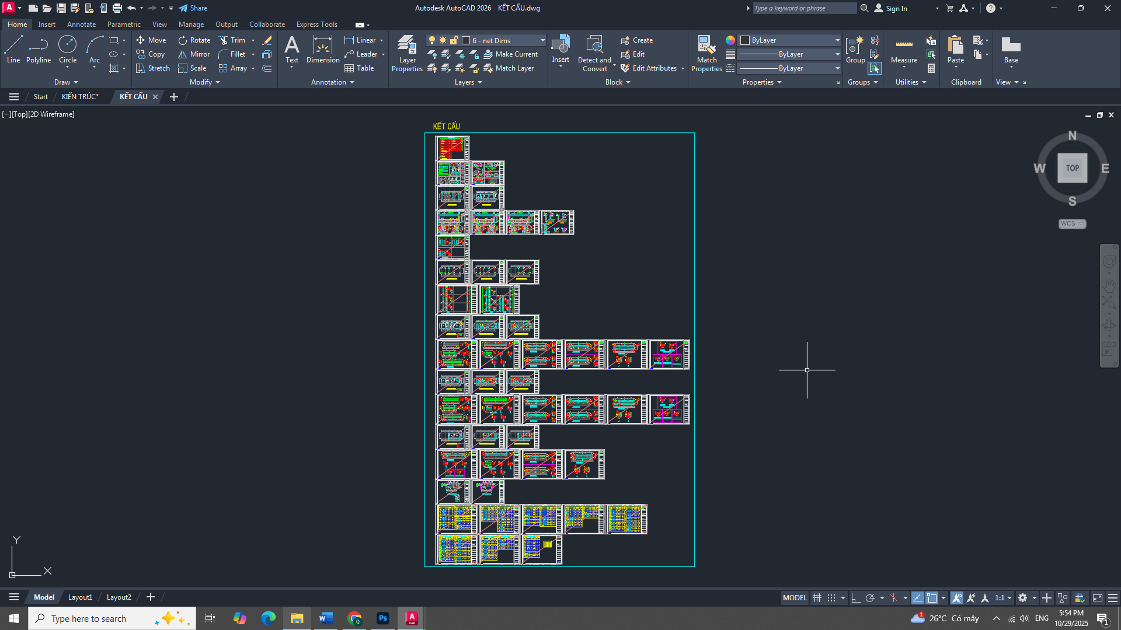The height and width of the screenshot is (630, 1121).
Task: Switch to Layout1 tab
Action: click(80, 597)
